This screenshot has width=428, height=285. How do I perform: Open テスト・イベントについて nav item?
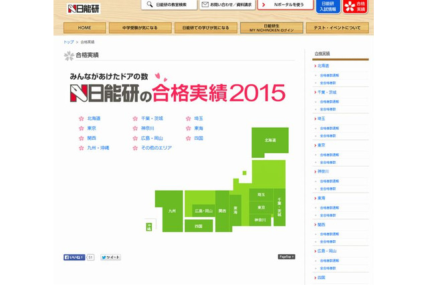pyautogui.click(x=337, y=27)
